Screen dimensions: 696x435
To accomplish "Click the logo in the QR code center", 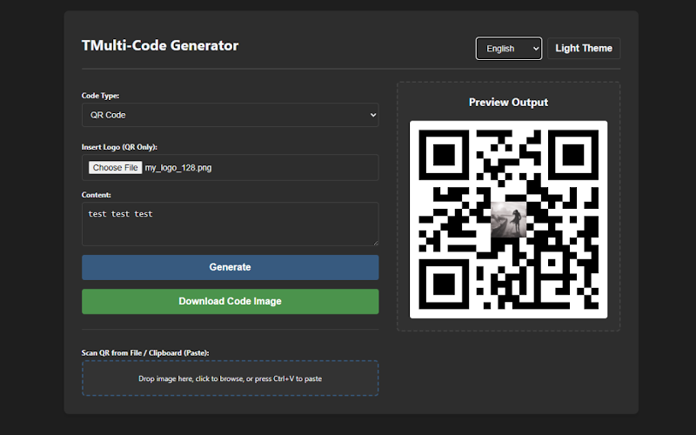I will (508, 219).
